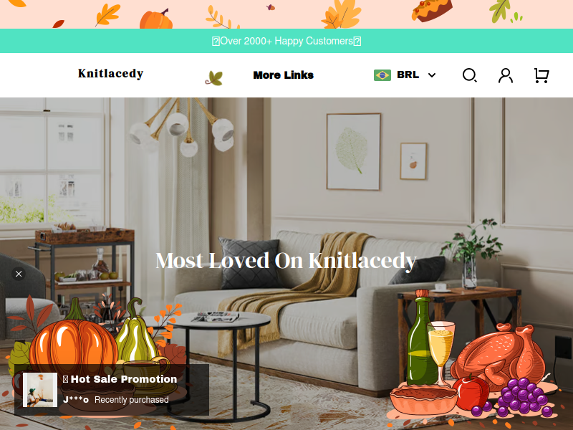Click the Most Loved On Knitlacedy heading
573x430 pixels.
[x=286, y=261]
